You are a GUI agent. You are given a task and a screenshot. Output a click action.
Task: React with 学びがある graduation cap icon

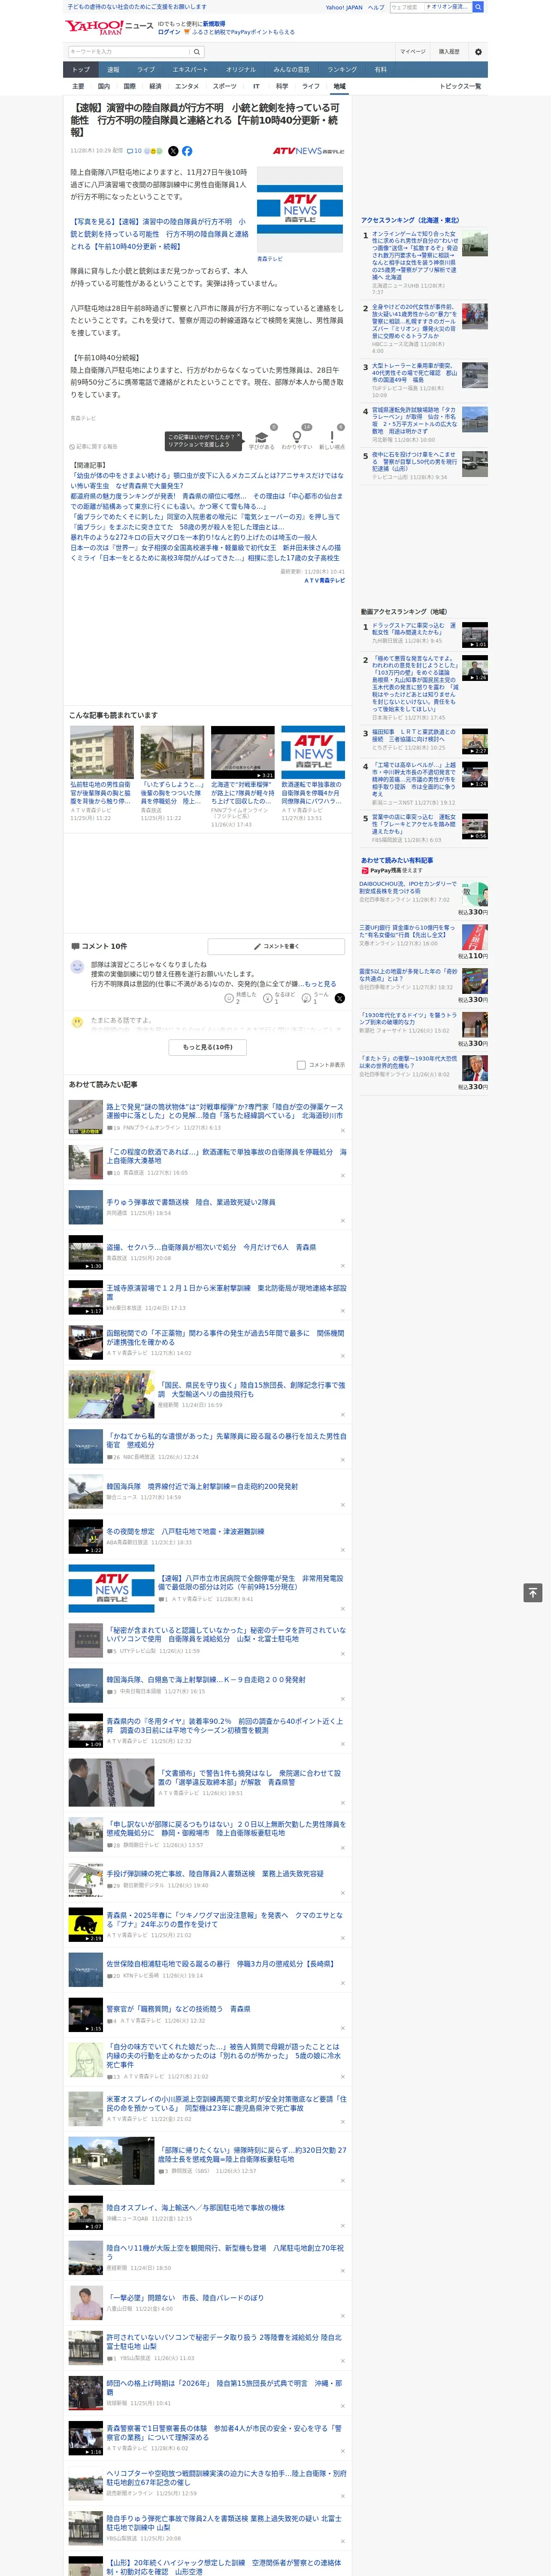tap(261, 438)
